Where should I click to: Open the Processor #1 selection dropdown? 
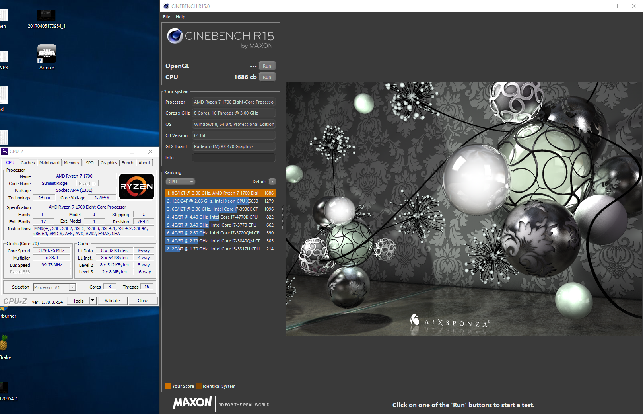(x=54, y=287)
